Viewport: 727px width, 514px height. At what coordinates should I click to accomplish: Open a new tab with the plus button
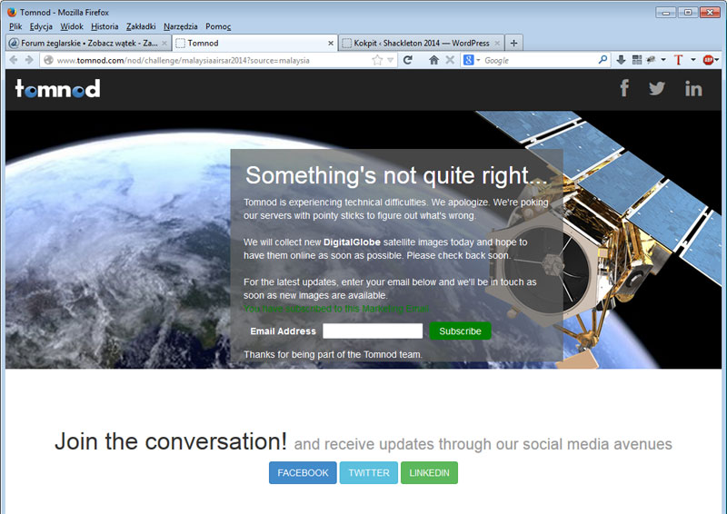point(513,43)
